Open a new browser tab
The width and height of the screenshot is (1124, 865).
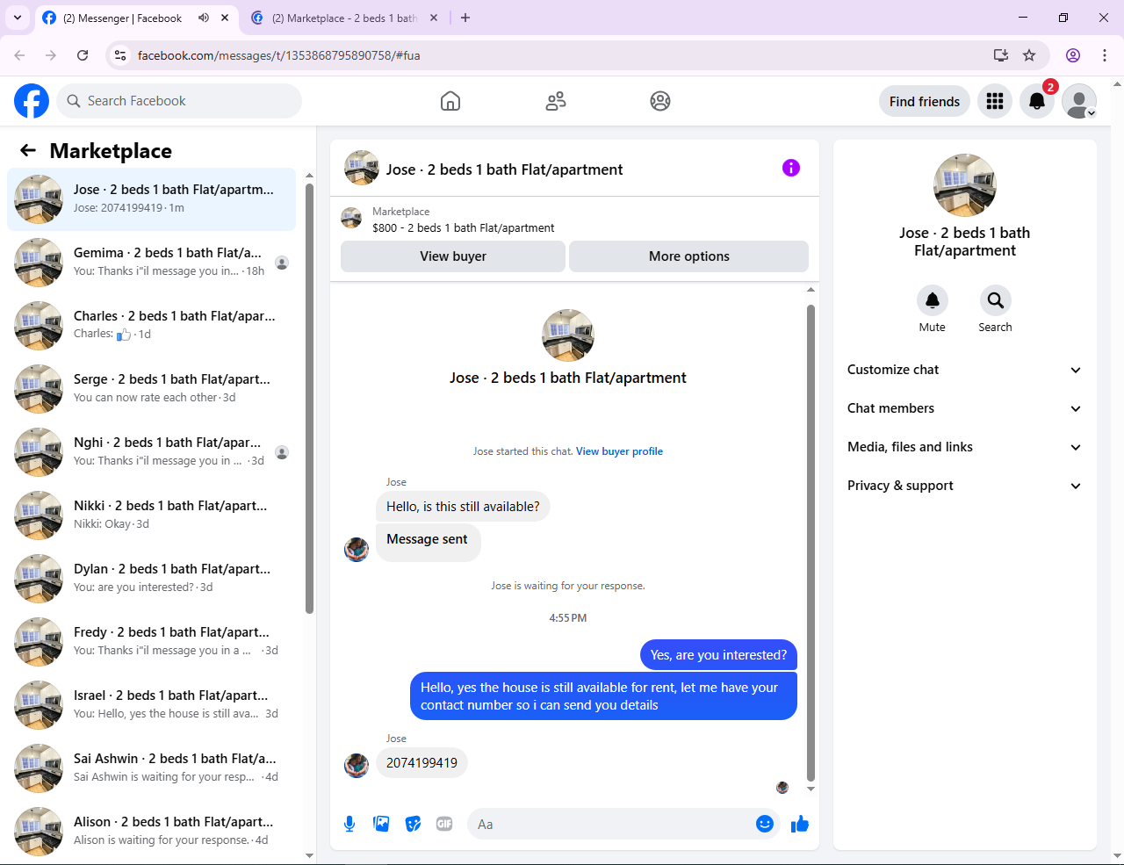pos(465,18)
